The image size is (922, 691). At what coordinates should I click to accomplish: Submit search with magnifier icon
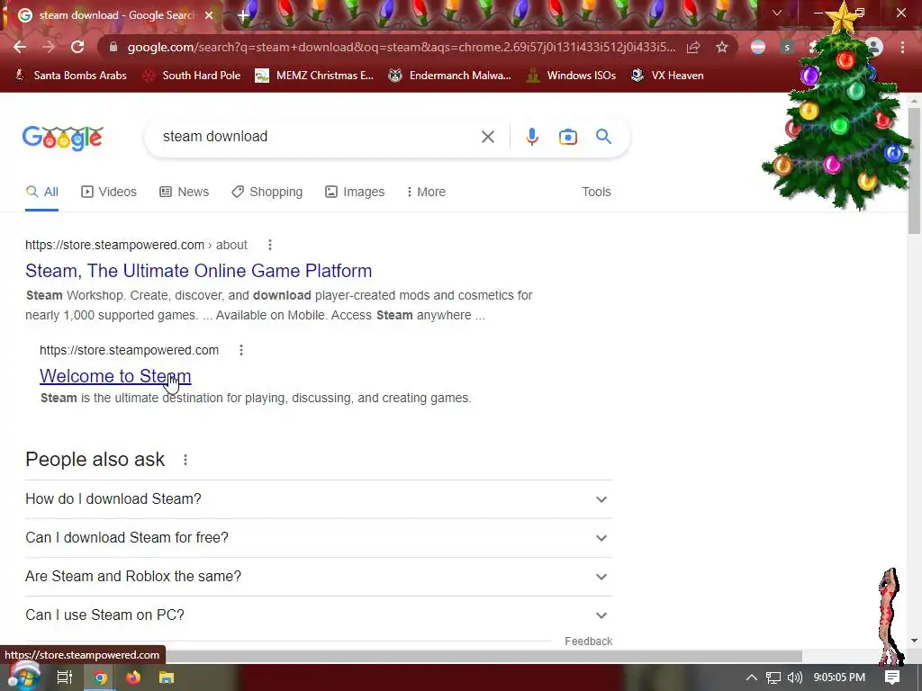click(x=603, y=137)
